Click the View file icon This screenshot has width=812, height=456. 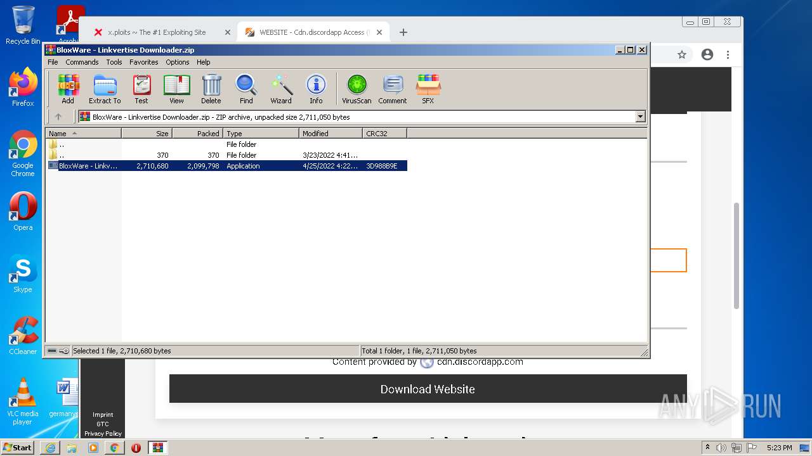(x=176, y=89)
